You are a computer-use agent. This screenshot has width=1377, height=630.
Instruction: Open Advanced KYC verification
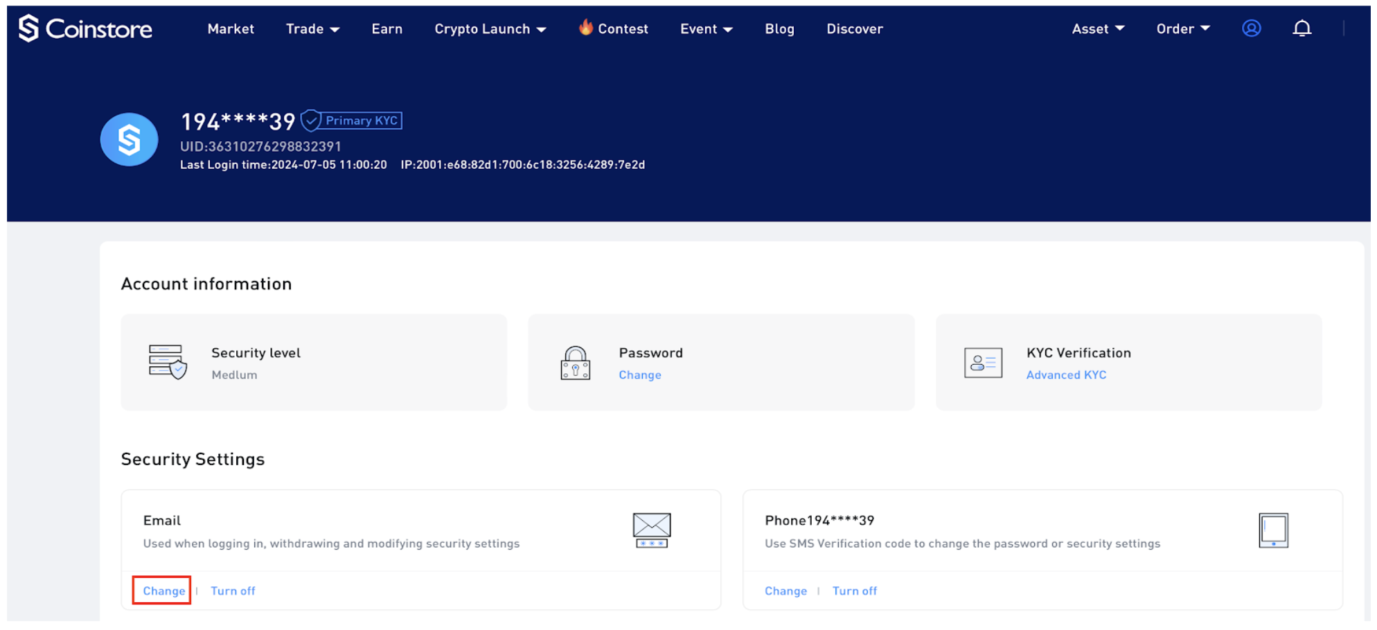click(x=1066, y=375)
